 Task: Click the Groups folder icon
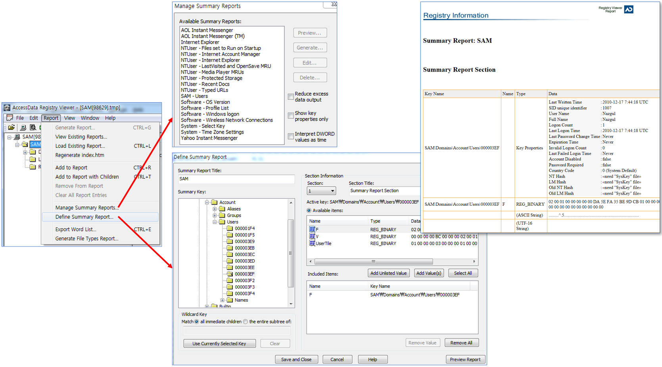(x=222, y=215)
